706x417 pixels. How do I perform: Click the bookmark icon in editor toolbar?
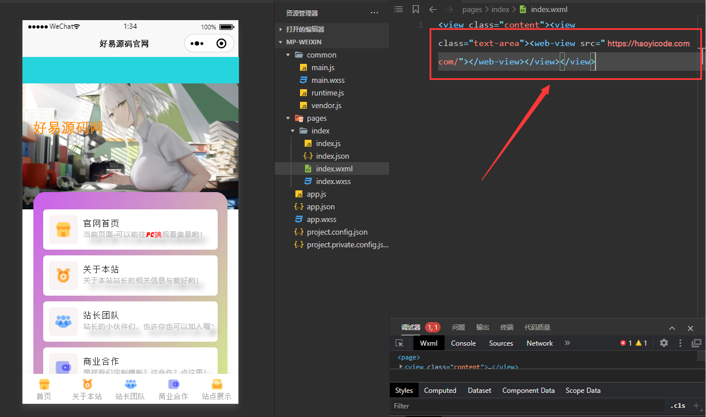click(x=415, y=9)
